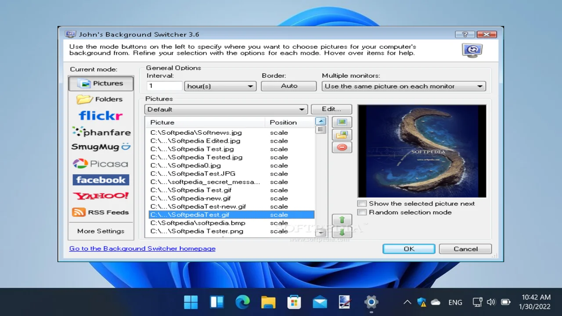This screenshot has width=562, height=316.
Task: Click the OK button
Action: (409, 249)
